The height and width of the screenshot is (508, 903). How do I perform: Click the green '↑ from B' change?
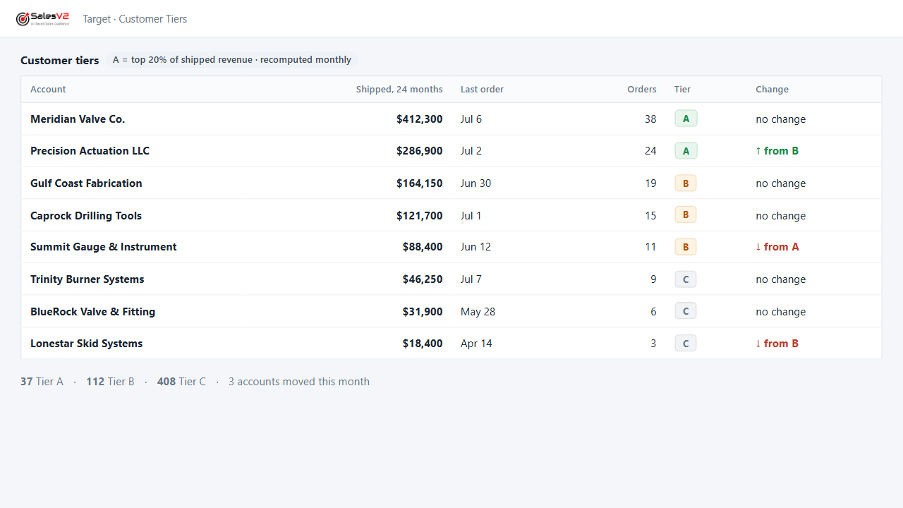(777, 151)
